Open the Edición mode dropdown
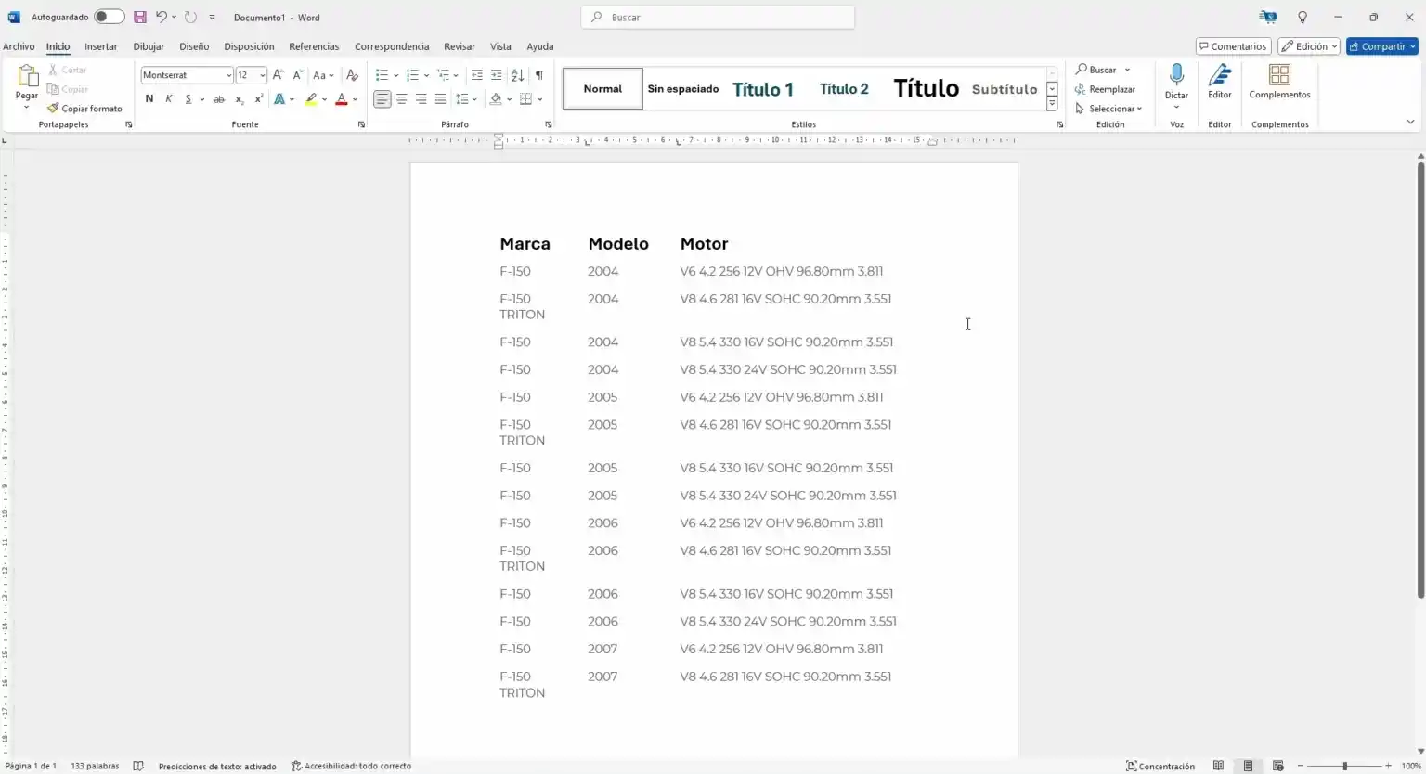Image resolution: width=1426 pixels, height=774 pixels. [1309, 46]
